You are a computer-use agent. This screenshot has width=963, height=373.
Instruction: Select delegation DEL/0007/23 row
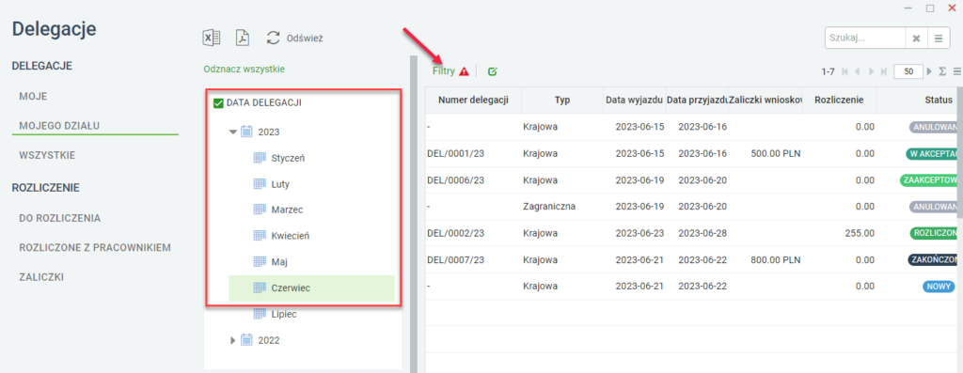[691, 260]
